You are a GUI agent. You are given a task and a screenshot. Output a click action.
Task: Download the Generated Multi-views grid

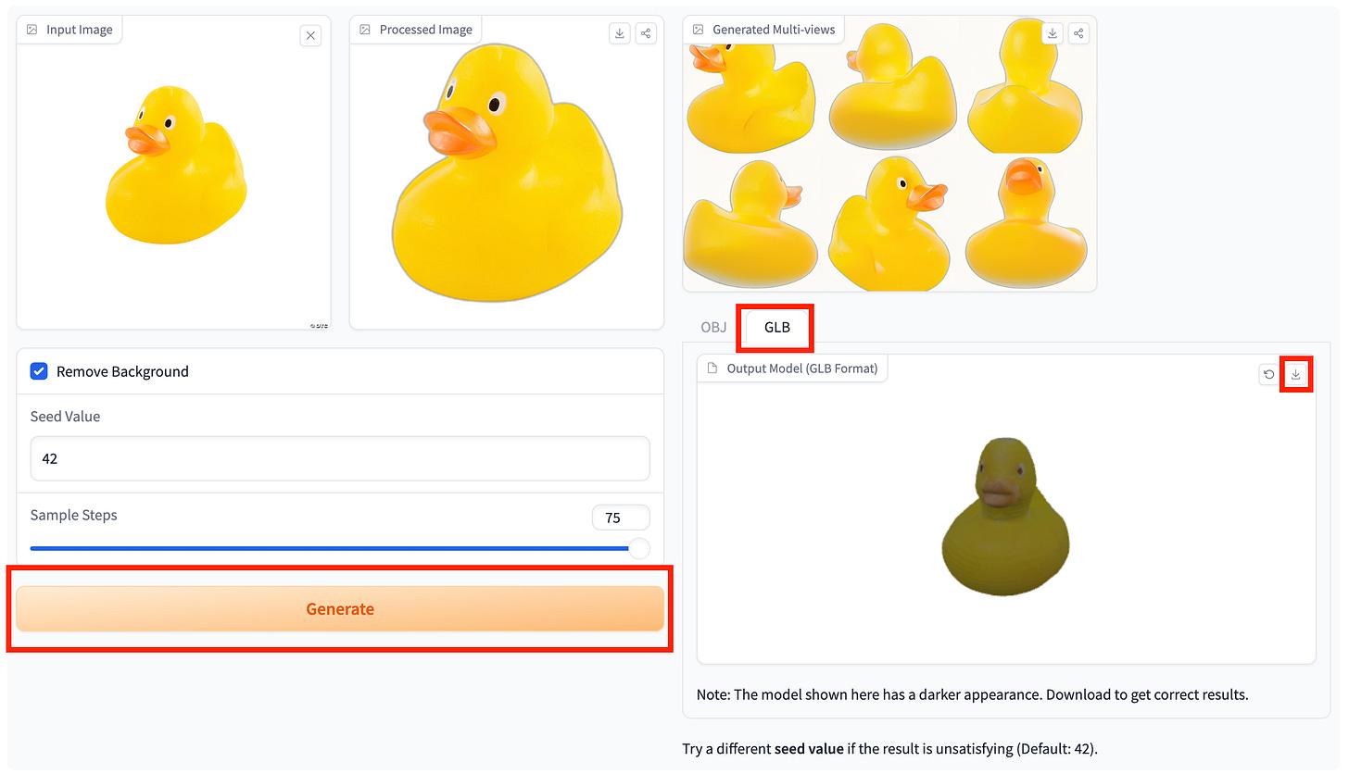tap(1052, 32)
